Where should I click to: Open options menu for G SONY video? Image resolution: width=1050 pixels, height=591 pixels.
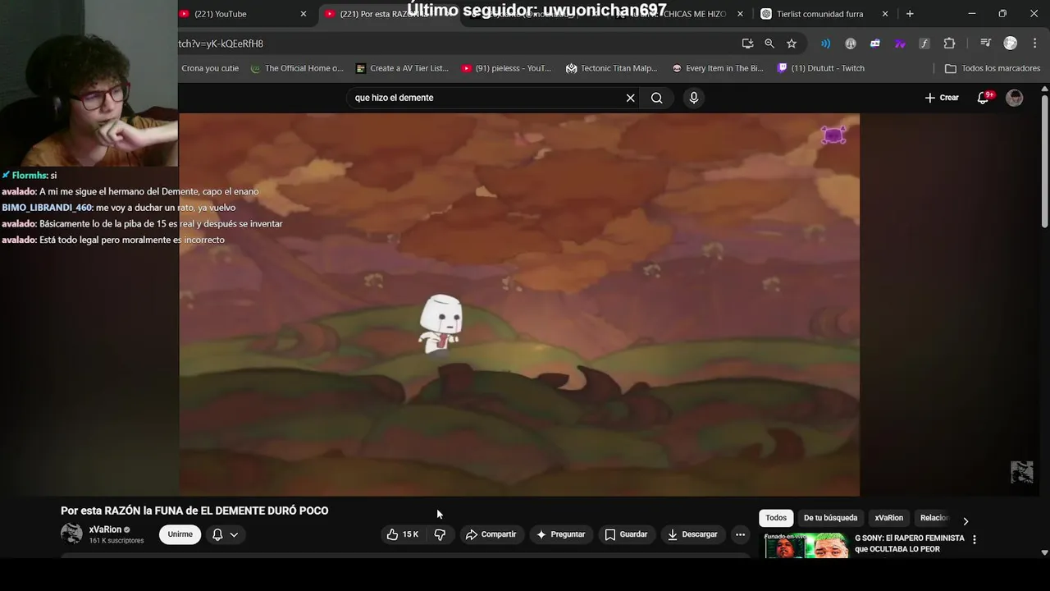tap(975, 539)
